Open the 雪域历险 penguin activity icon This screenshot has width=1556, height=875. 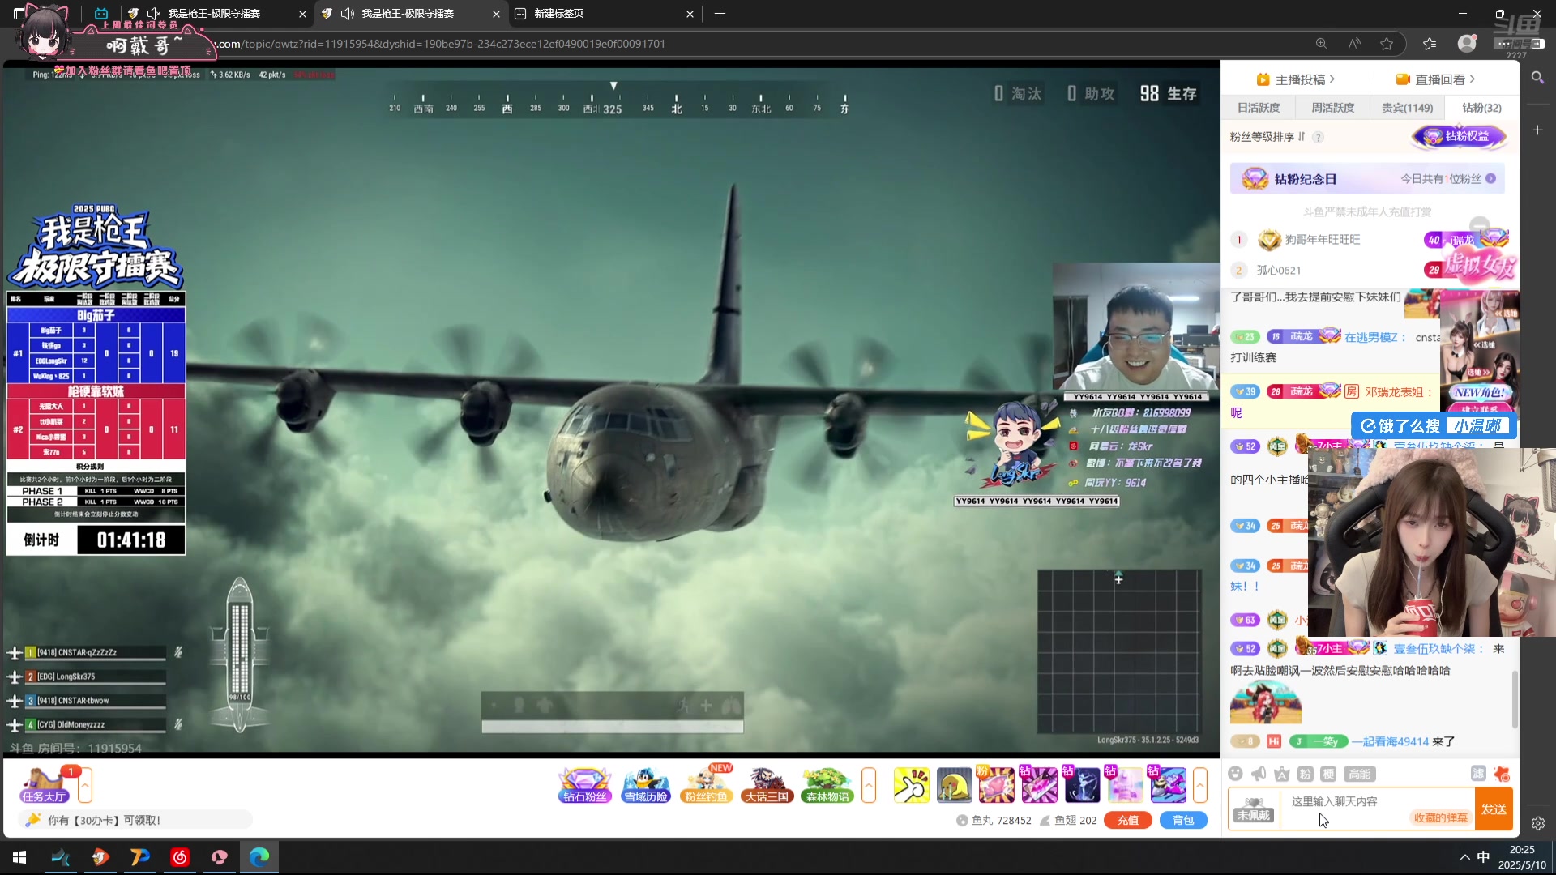(646, 784)
